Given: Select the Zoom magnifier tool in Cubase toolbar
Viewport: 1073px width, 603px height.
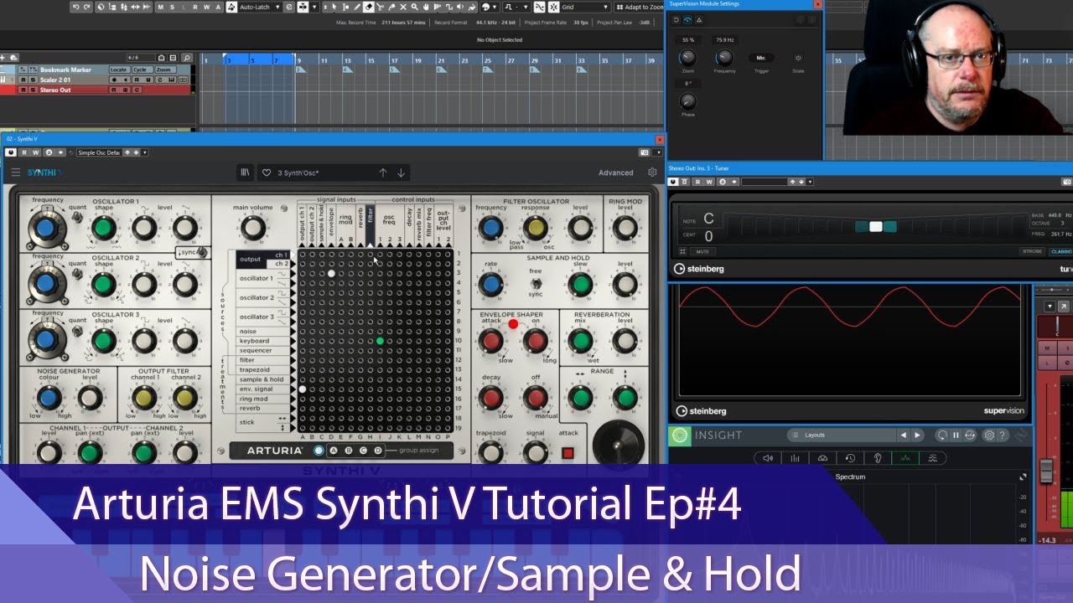Looking at the screenshot, I should [x=414, y=7].
